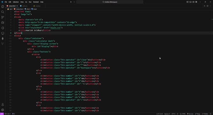Viewport: 213px width, 115px height.
Task: Click the title text Harish Sridhar in code
Action: [x=34, y=30]
